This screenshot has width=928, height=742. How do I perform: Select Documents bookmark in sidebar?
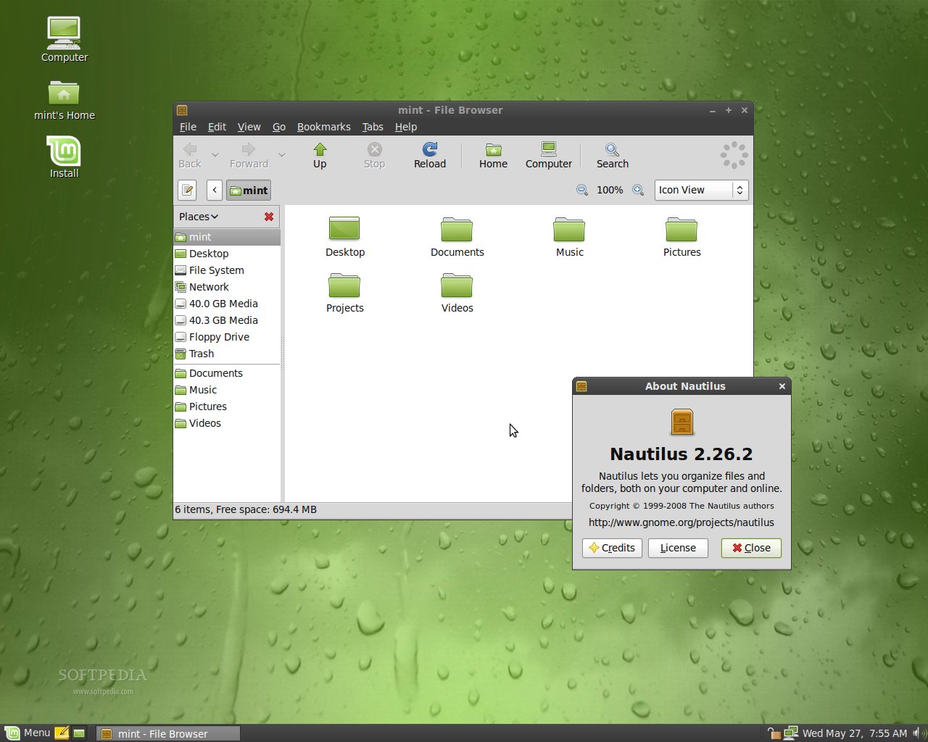point(227,373)
